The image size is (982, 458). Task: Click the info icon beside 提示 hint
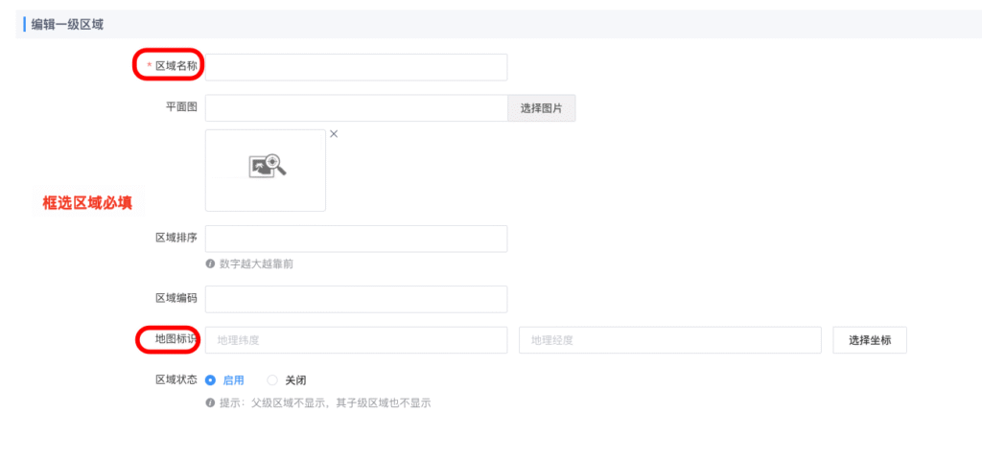click(x=210, y=403)
